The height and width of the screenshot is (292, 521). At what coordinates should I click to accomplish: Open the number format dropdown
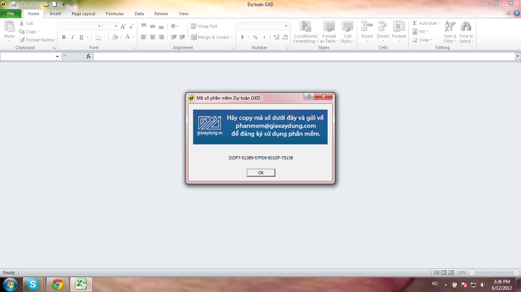point(286,26)
